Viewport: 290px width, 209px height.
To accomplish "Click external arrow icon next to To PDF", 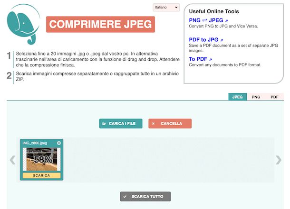I will point(210,59).
